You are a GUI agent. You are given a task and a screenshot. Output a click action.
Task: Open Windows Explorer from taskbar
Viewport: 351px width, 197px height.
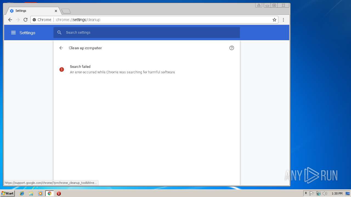(x=31, y=193)
